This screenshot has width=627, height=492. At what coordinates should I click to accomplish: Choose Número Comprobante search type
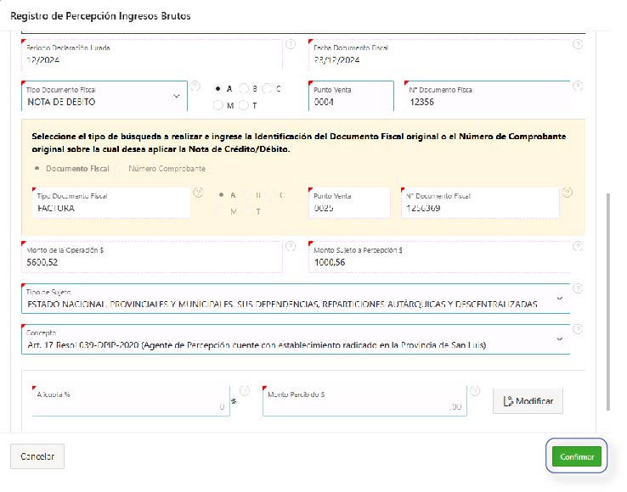point(121,169)
